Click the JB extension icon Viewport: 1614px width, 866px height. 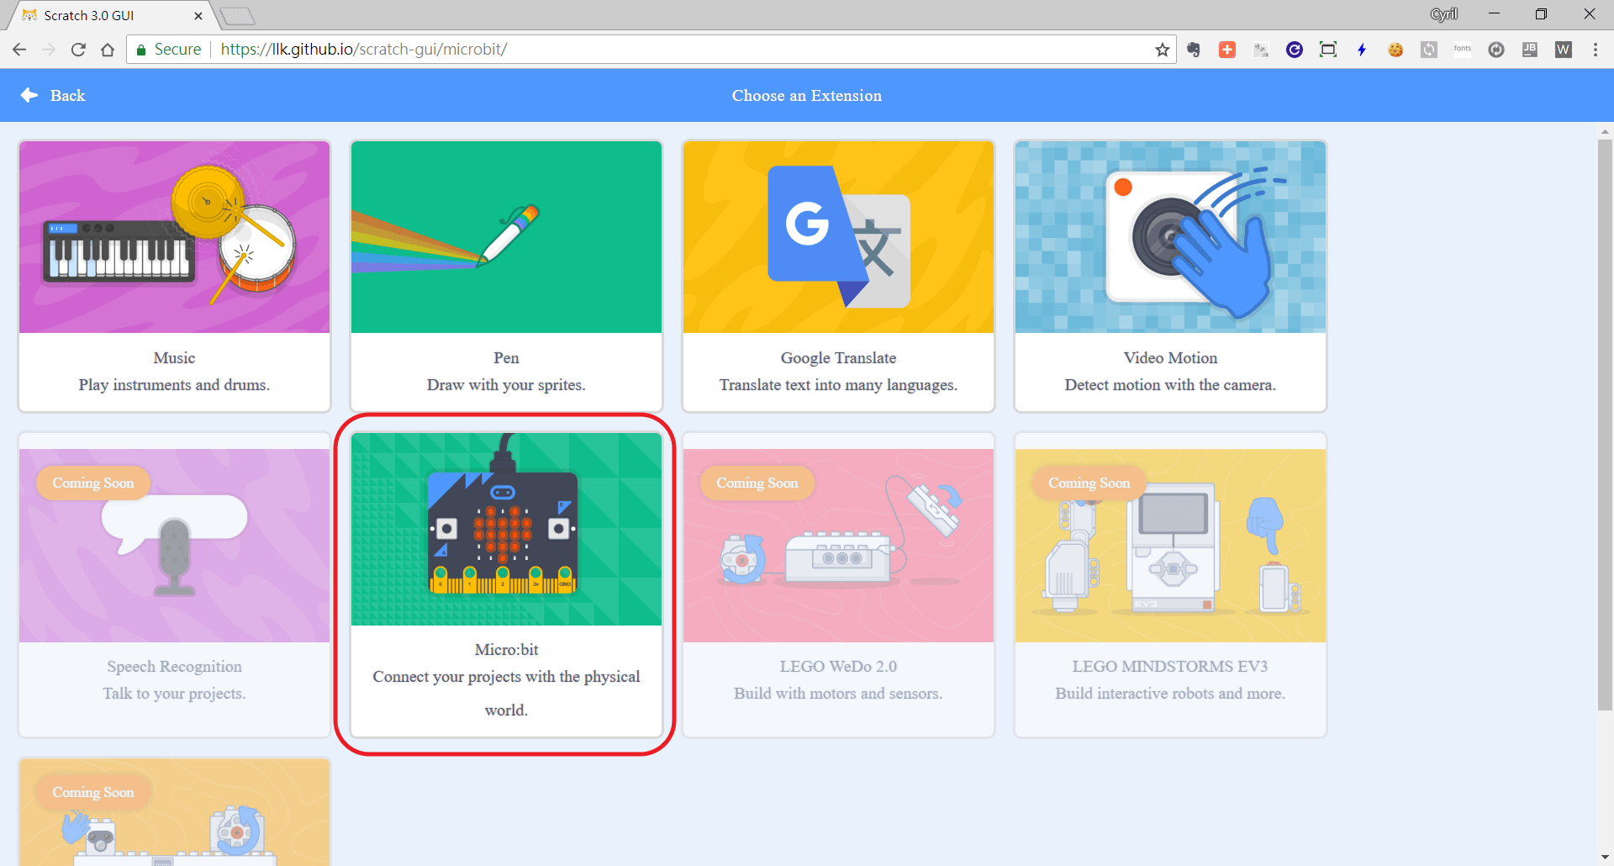tap(1530, 50)
